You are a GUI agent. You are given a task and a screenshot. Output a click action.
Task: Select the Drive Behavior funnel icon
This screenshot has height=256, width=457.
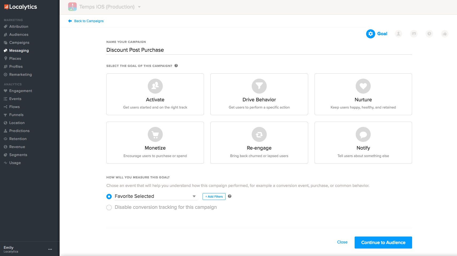coord(259,86)
